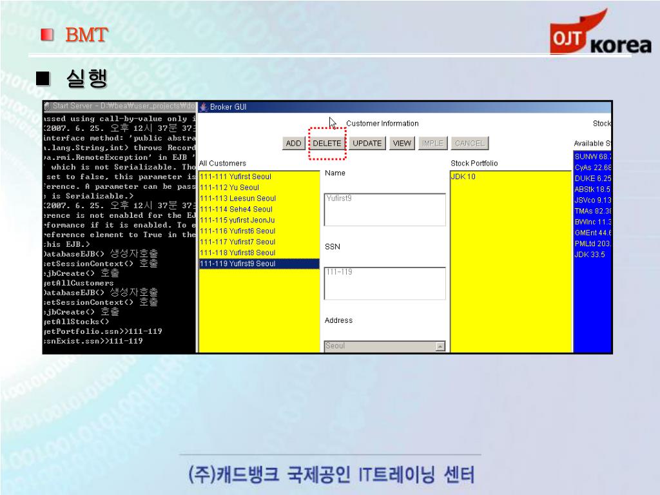660x495 pixels.
Task: Click the Start Server console window icon
Action: coord(47,106)
